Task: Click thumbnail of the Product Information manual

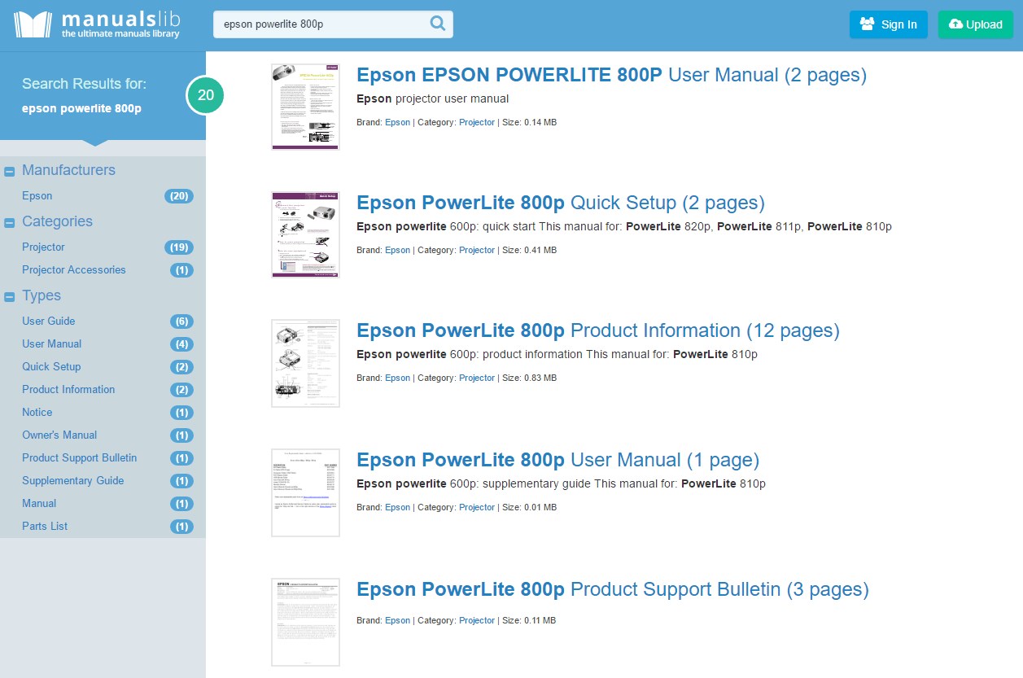Action: tap(305, 364)
